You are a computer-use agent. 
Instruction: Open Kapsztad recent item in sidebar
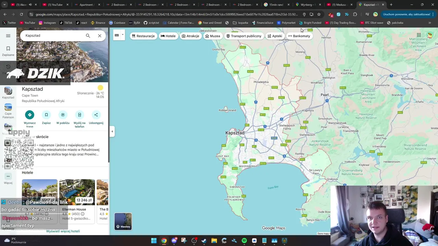[8, 93]
